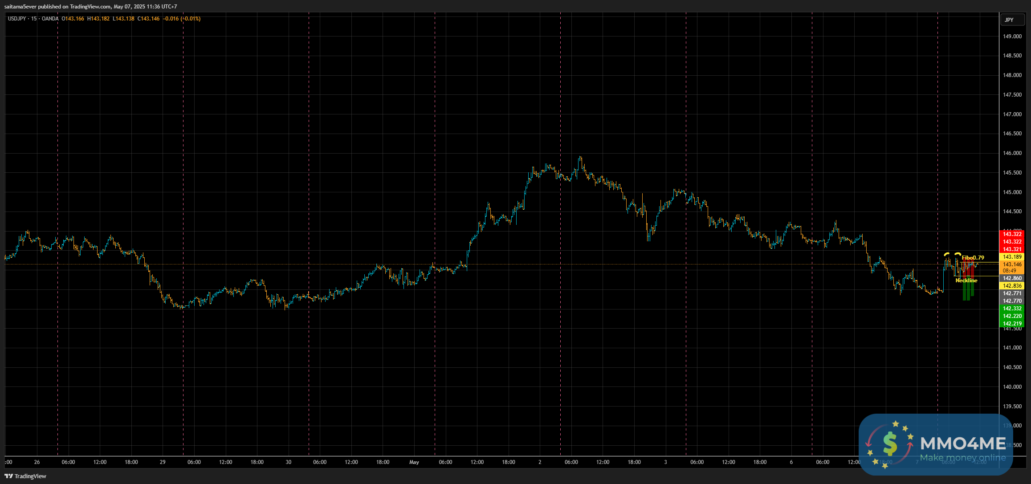The width and height of the screenshot is (1031, 484).
Task: Click the May label on time axis
Action: pos(414,462)
